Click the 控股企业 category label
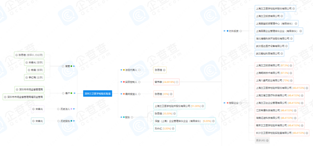Viewport: 313px width, 146px height. 234,103
